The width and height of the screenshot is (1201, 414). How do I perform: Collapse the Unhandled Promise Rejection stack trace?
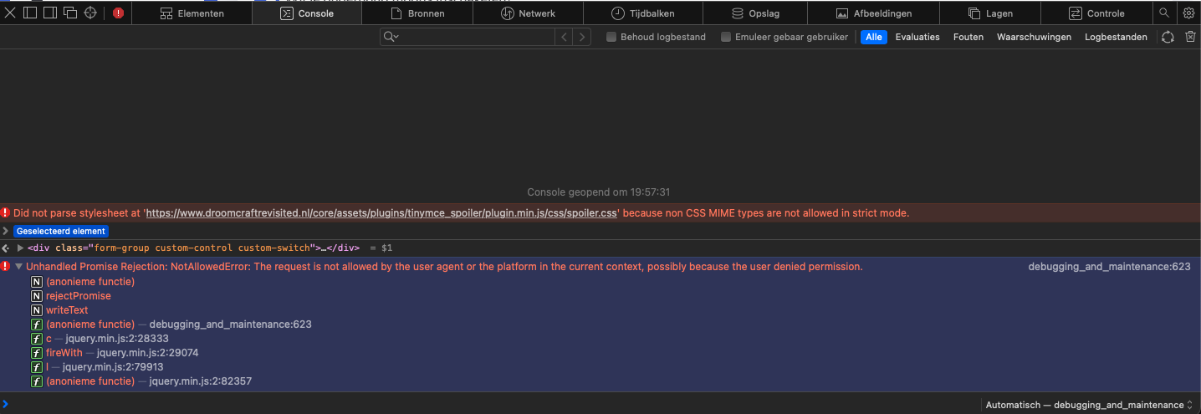coord(18,266)
